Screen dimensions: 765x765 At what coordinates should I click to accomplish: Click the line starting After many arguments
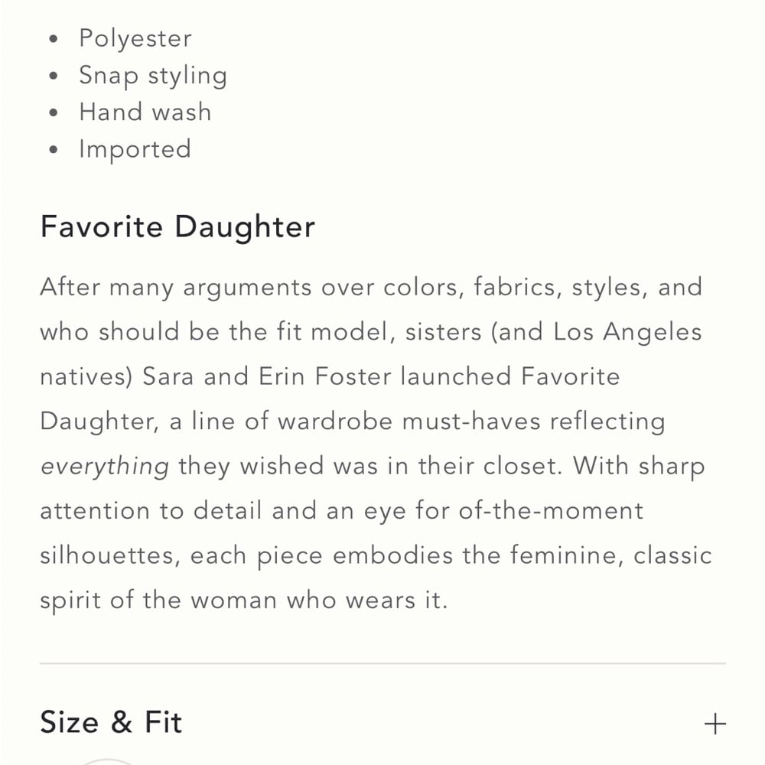(371, 288)
